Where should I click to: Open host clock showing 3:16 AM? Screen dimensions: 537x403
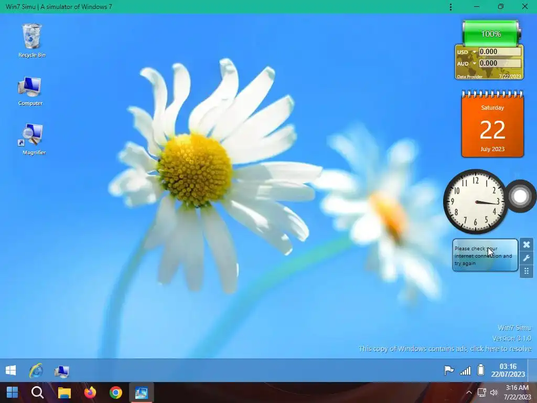click(517, 393)
